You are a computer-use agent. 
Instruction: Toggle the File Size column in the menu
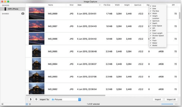(x=158, y=11)
